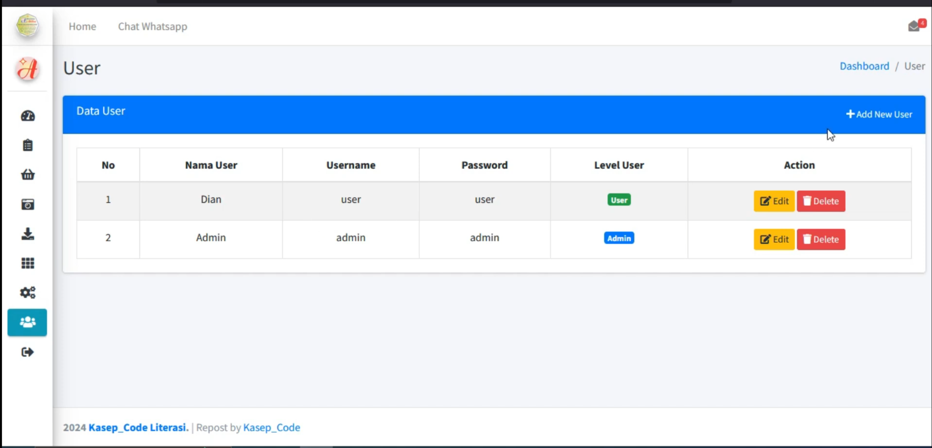Open the settings gears icon in sidebar

click(x=28, y=293)
